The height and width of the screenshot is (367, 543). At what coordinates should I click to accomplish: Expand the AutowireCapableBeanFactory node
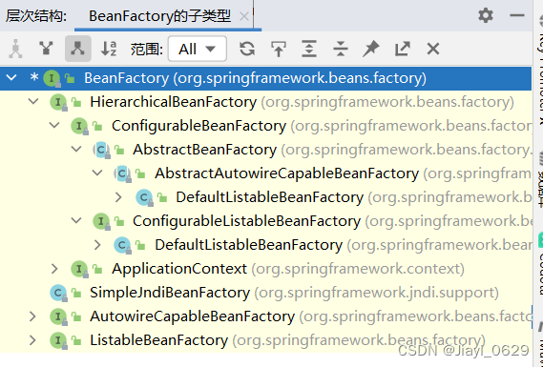(32, 316)
